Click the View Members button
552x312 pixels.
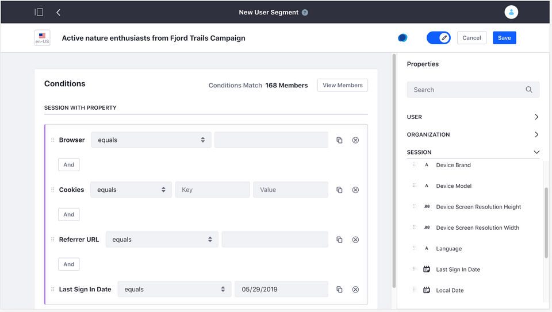click(x=342, y=85)
